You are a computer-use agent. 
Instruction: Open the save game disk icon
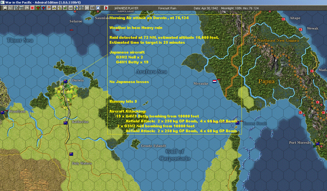[x=5, y=8]
